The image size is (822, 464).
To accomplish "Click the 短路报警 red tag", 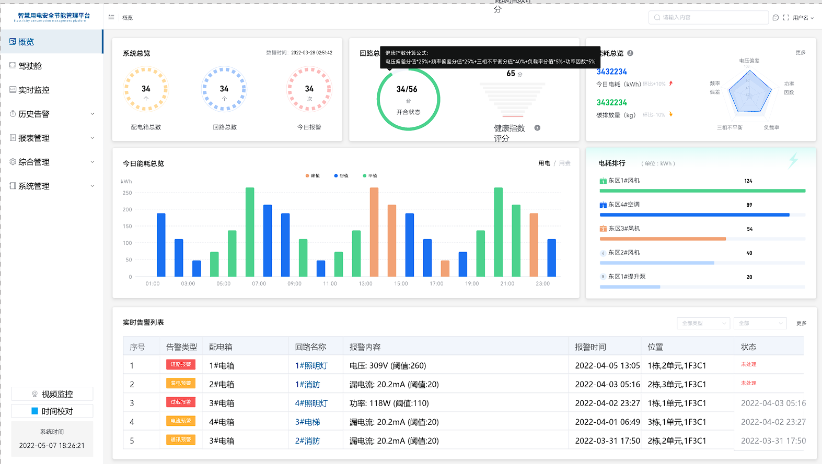I will [181, 364].
